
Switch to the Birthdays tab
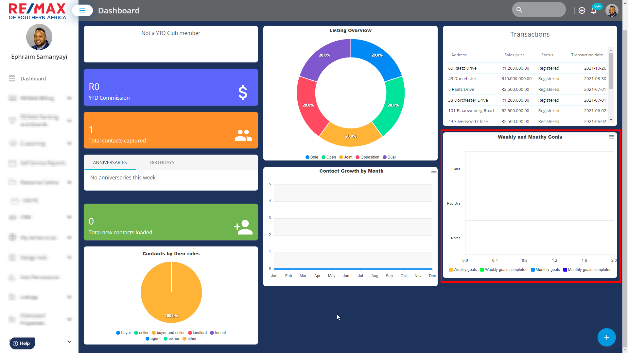162,162
